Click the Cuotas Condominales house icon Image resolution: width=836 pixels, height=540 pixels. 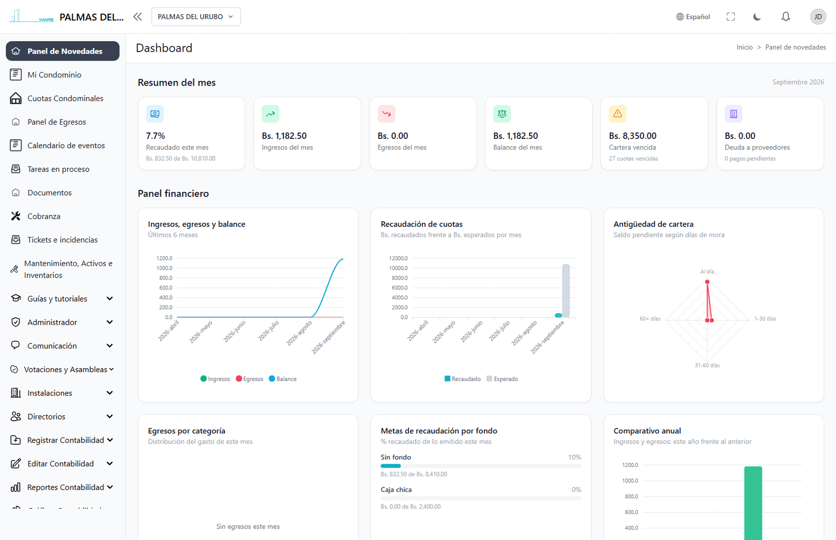click(16, 98)
